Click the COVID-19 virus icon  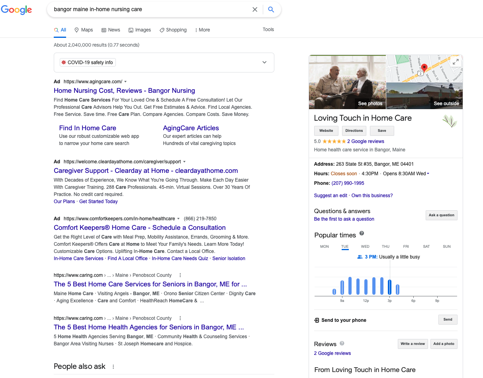coord(63,63)
